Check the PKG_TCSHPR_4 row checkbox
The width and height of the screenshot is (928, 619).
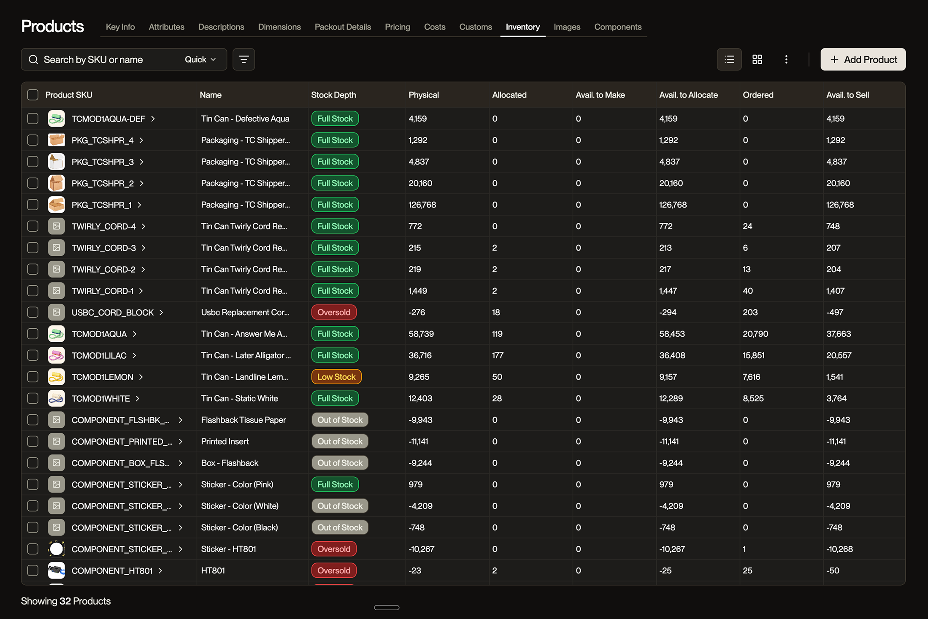32,140
